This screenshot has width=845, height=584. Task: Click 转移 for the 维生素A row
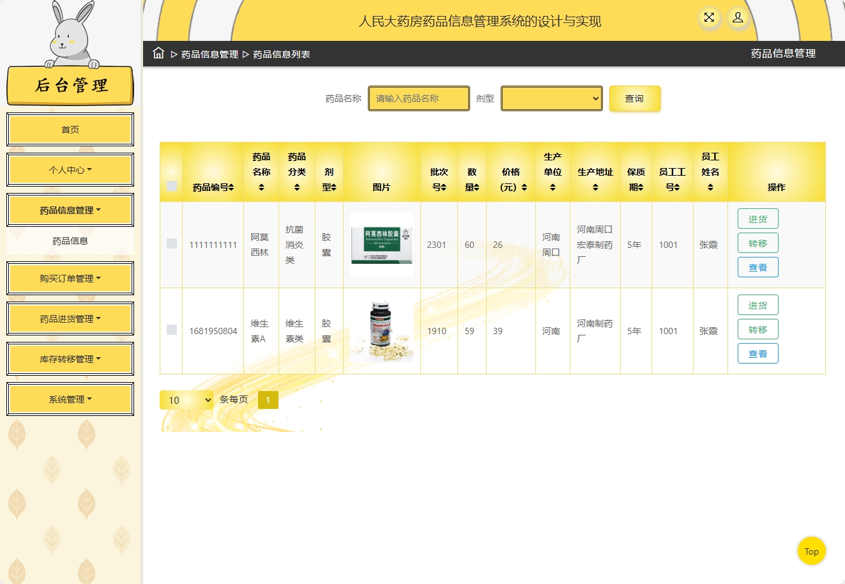point(758,329)
